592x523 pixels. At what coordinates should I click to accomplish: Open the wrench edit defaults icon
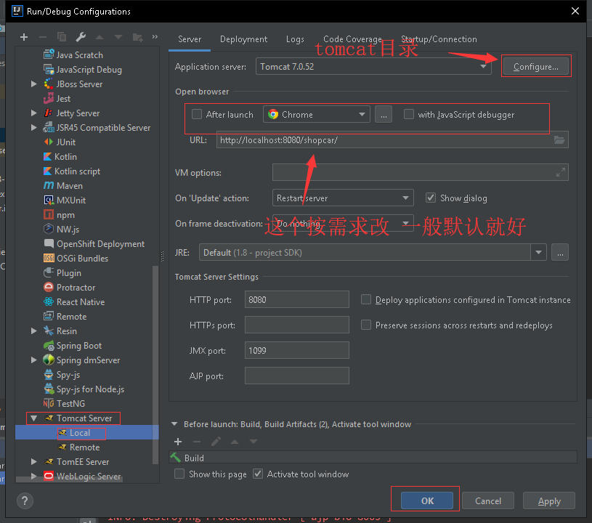81,36
